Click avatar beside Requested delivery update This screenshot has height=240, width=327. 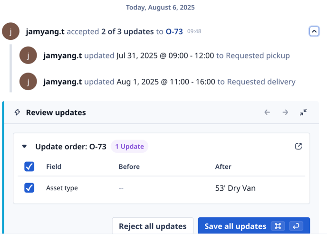point(28,82)
